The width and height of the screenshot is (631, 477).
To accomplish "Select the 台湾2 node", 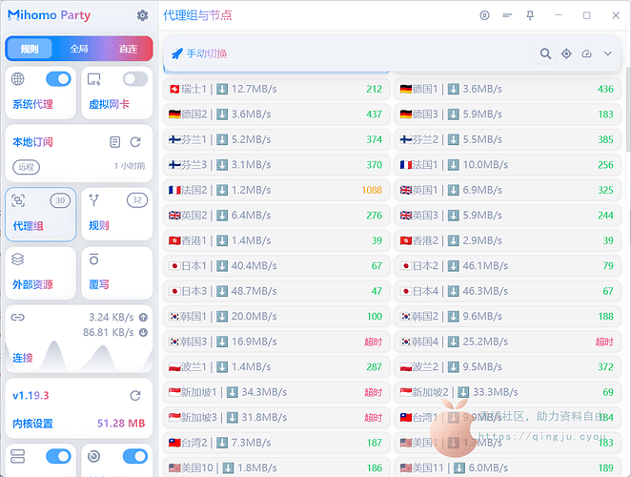I will pyautogui.click(x=276, y=443).
